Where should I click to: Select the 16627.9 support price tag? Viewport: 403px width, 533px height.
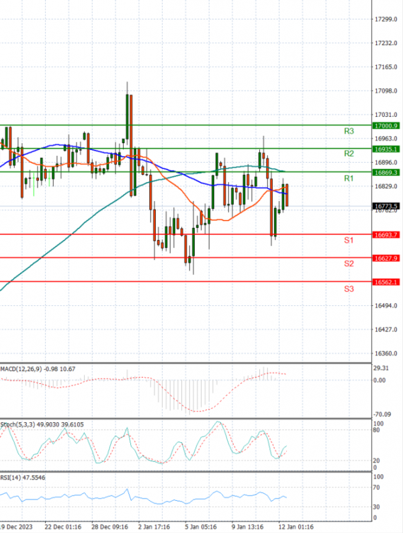coord(386,258)
